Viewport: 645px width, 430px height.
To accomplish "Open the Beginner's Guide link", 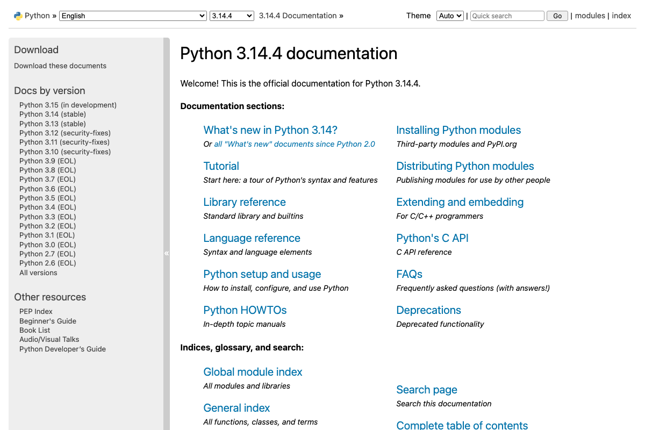I will click(48, 321).
